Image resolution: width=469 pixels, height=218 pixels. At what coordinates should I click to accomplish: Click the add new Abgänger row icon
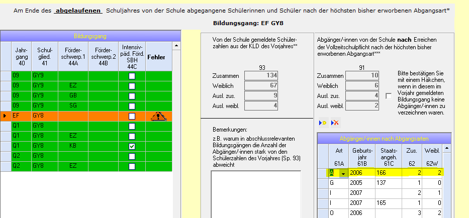(322, 123)
